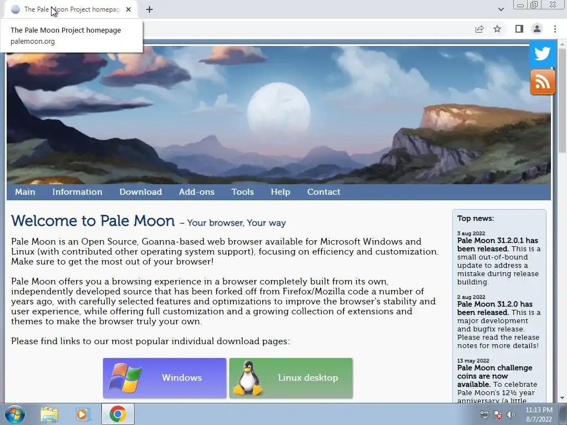
Task: Click the 2 aug 2022 date
Action: tap(471, 297)
